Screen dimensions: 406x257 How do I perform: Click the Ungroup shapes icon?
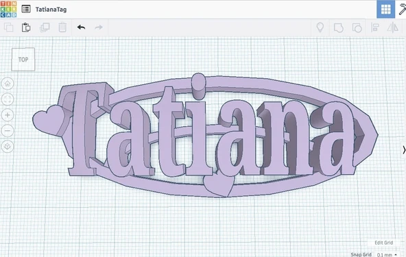click(x=357, y=27)
